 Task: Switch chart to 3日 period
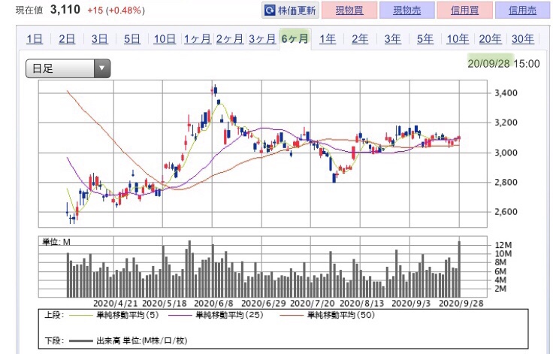[x=99, y=39]
